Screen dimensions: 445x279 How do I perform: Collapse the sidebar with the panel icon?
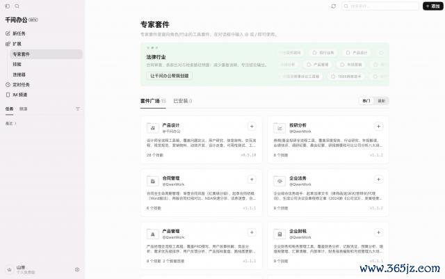click(8, 6)
